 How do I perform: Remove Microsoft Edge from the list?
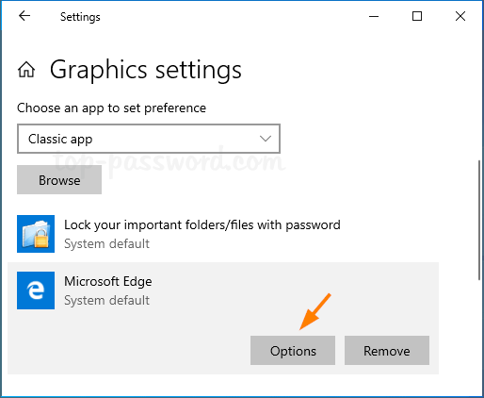pos(387,351)
